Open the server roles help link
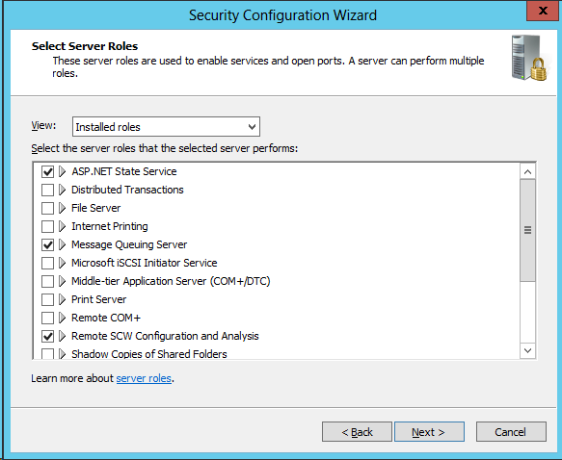The height and width of the screenshot is (460, 562). click(x=144, y=378)
